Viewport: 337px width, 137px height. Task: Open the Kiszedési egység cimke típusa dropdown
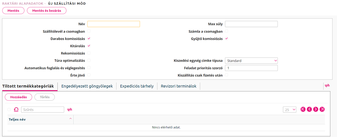coord(251,61)
